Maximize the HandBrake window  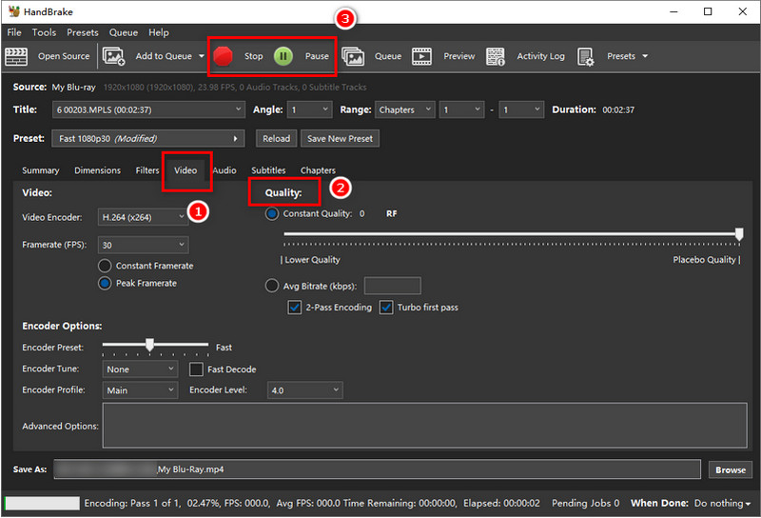708,11
